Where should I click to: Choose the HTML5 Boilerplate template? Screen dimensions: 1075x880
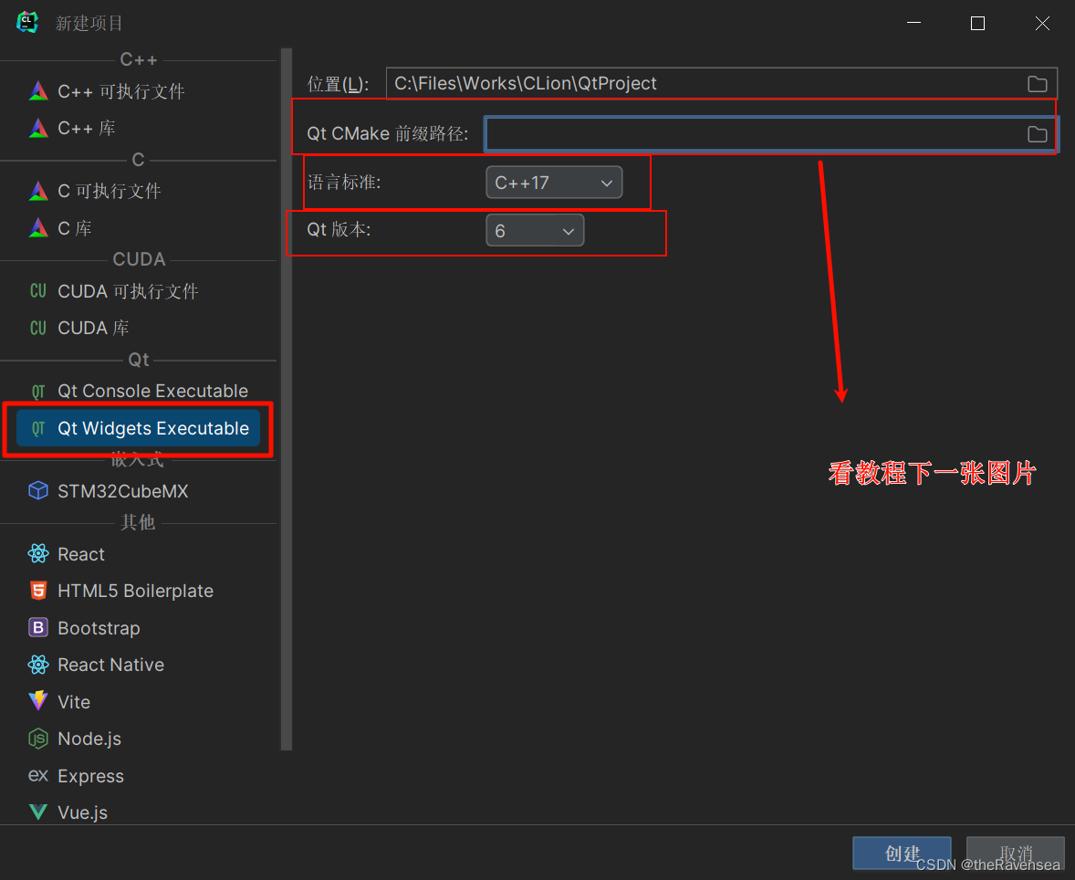[x=138, y=591]
